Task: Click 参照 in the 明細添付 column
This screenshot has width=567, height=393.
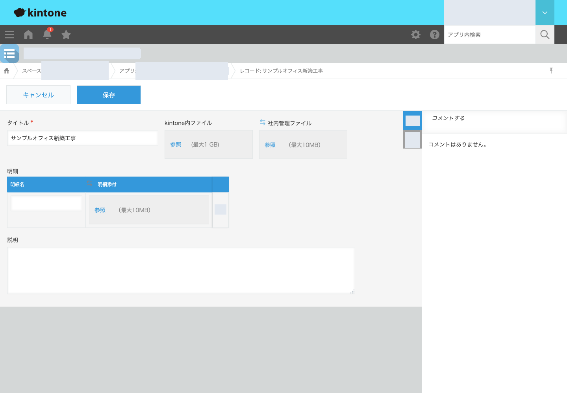Action: [100, 210]
